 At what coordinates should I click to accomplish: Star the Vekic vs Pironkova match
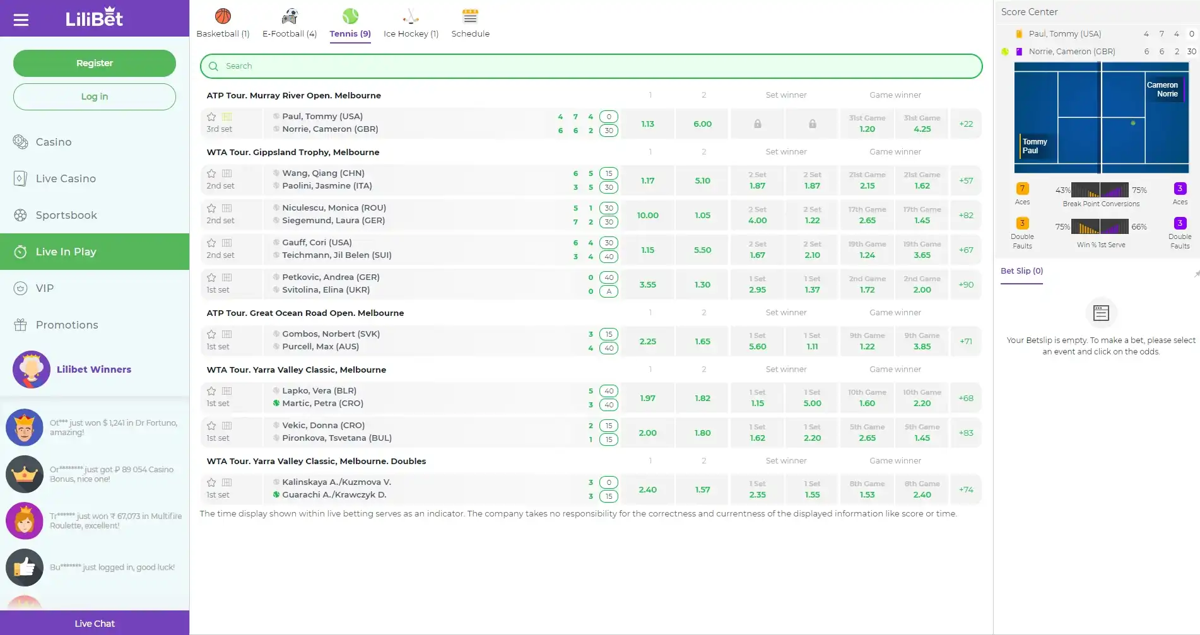211,426
